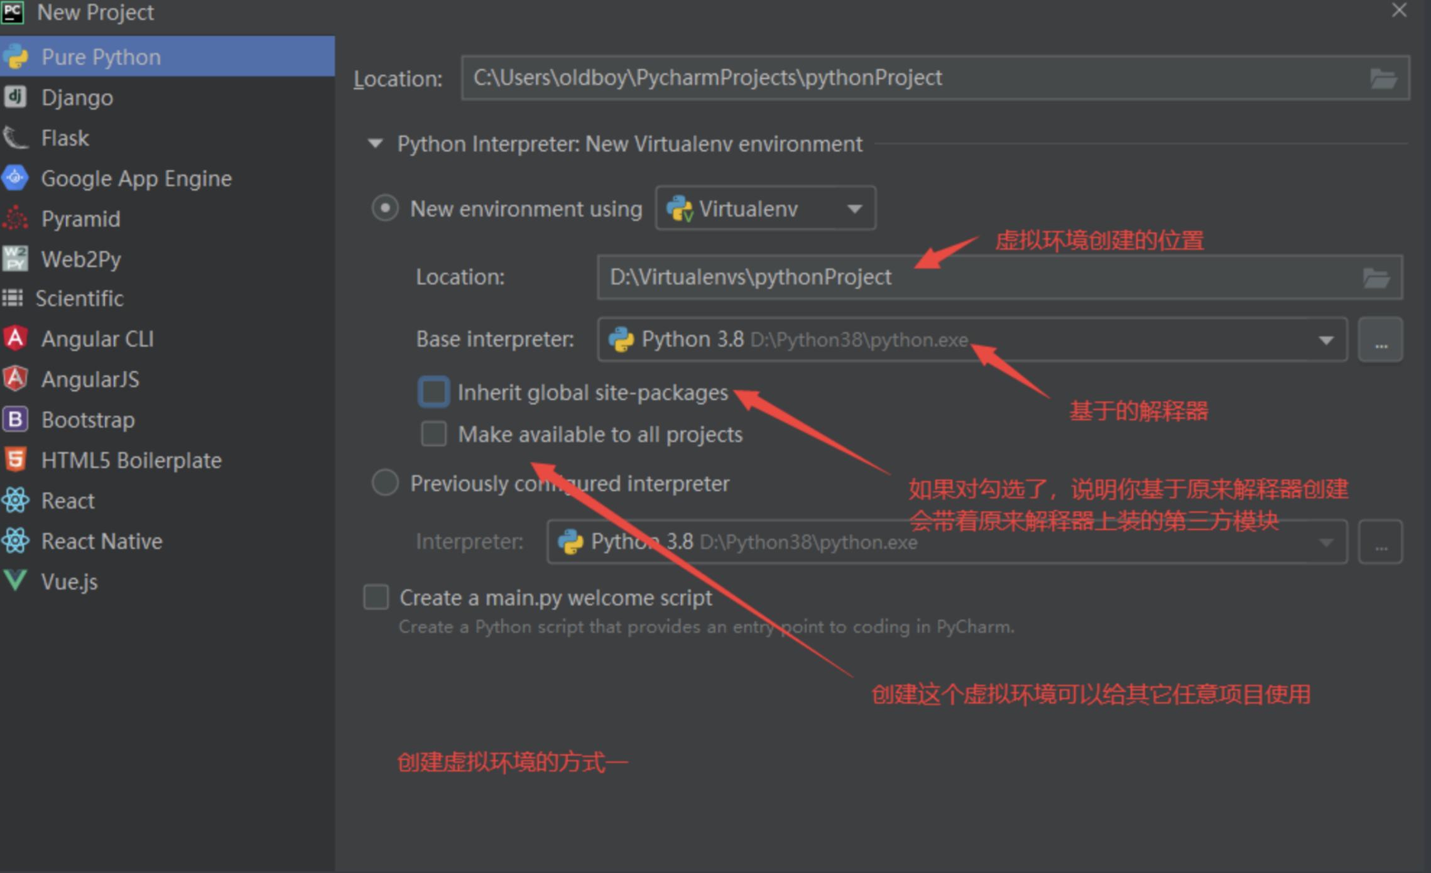Enable Inherit global site-packages
The width and height of the screenshot is (1431, 873).
434,392
